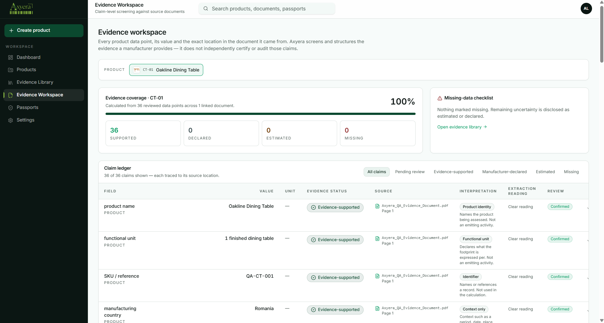Click the Confirmed badge in the functional unit row
Image resolution: width=604 pixels, height=323 pixels.
click(560, 239)
